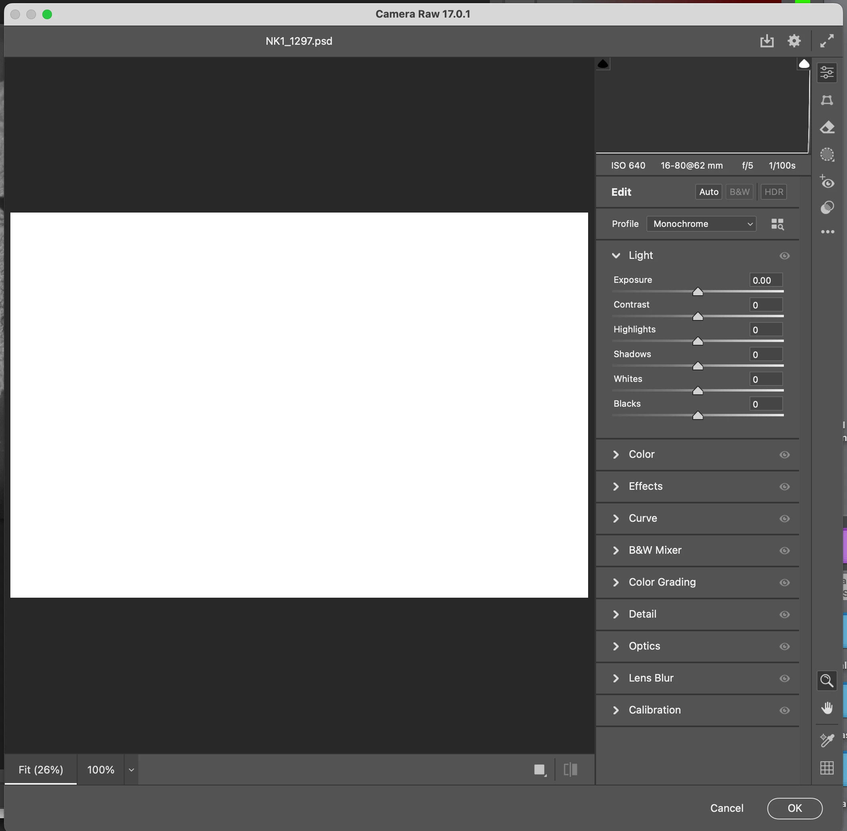Image resolution: width=847 pixels, height=831 pixels.
Task: Click the save image download icon
Action: pyautogui.click(x=766, y=41)
